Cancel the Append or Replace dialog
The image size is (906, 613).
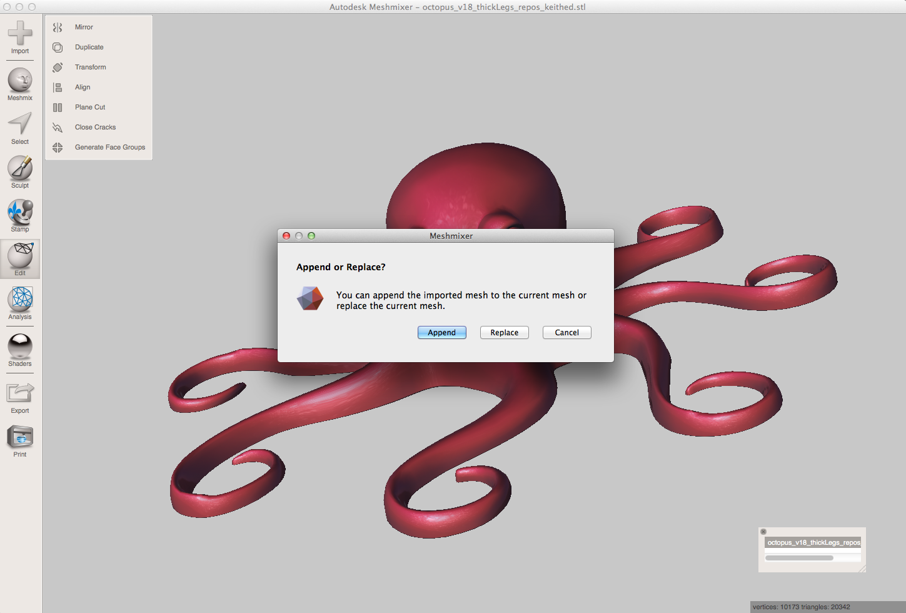[x=566, y=332]
